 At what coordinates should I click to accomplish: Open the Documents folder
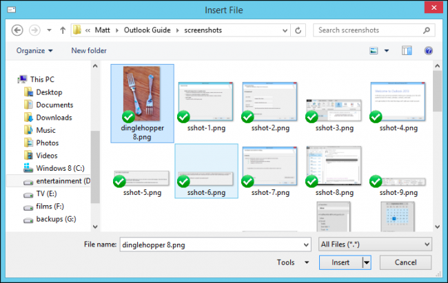point(48,105)
